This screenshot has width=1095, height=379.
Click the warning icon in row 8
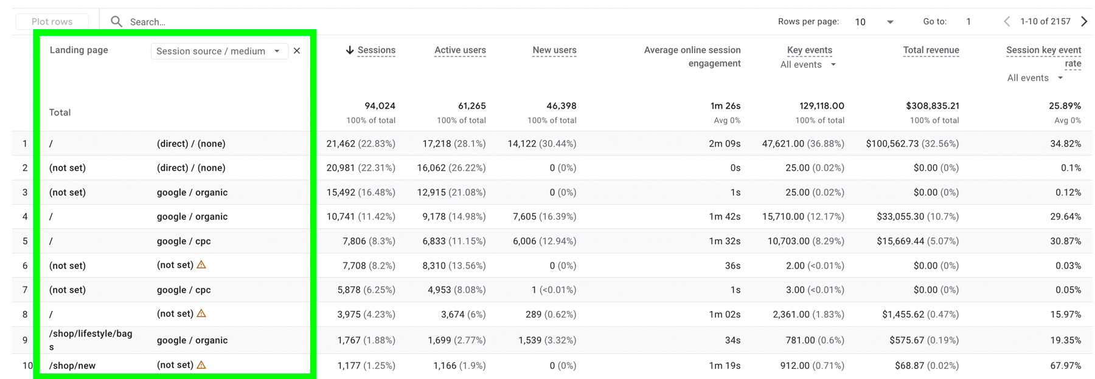click(201, 313)
